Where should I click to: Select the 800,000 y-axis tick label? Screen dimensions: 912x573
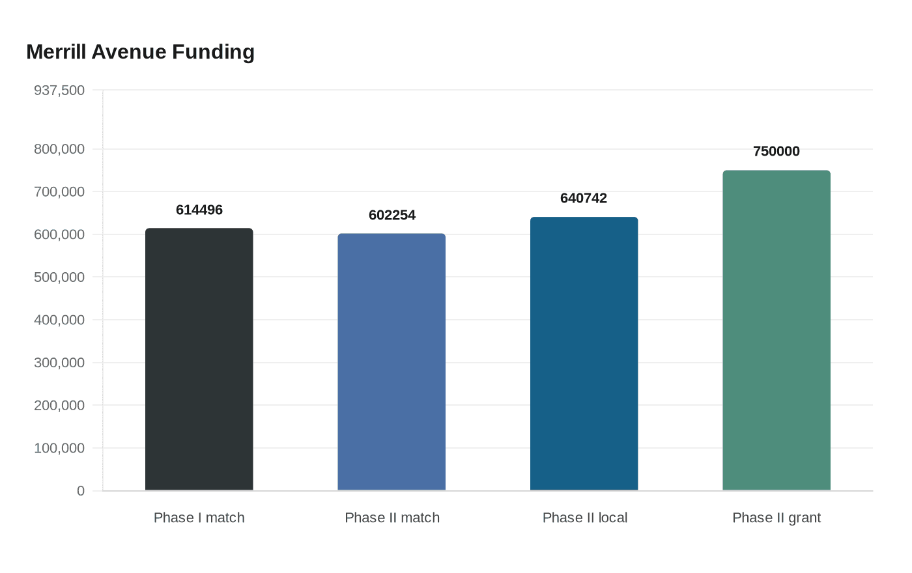[x=59, y=149]
